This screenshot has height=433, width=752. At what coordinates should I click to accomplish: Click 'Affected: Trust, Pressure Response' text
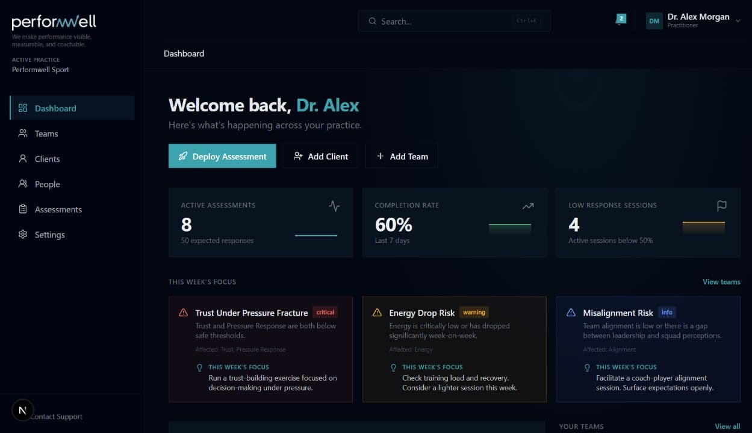point(240,349)
